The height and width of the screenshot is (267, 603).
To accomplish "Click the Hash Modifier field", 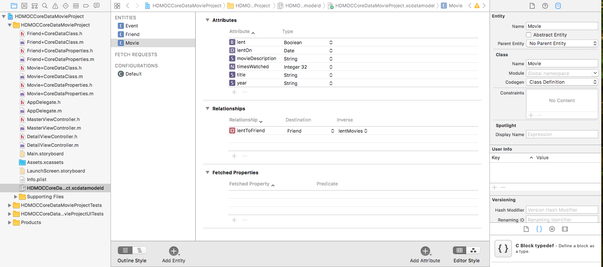I will coord(562,210).
